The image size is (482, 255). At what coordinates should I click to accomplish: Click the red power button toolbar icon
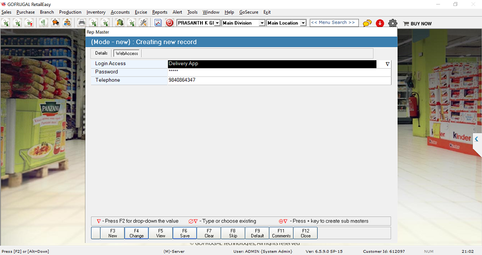169,23
